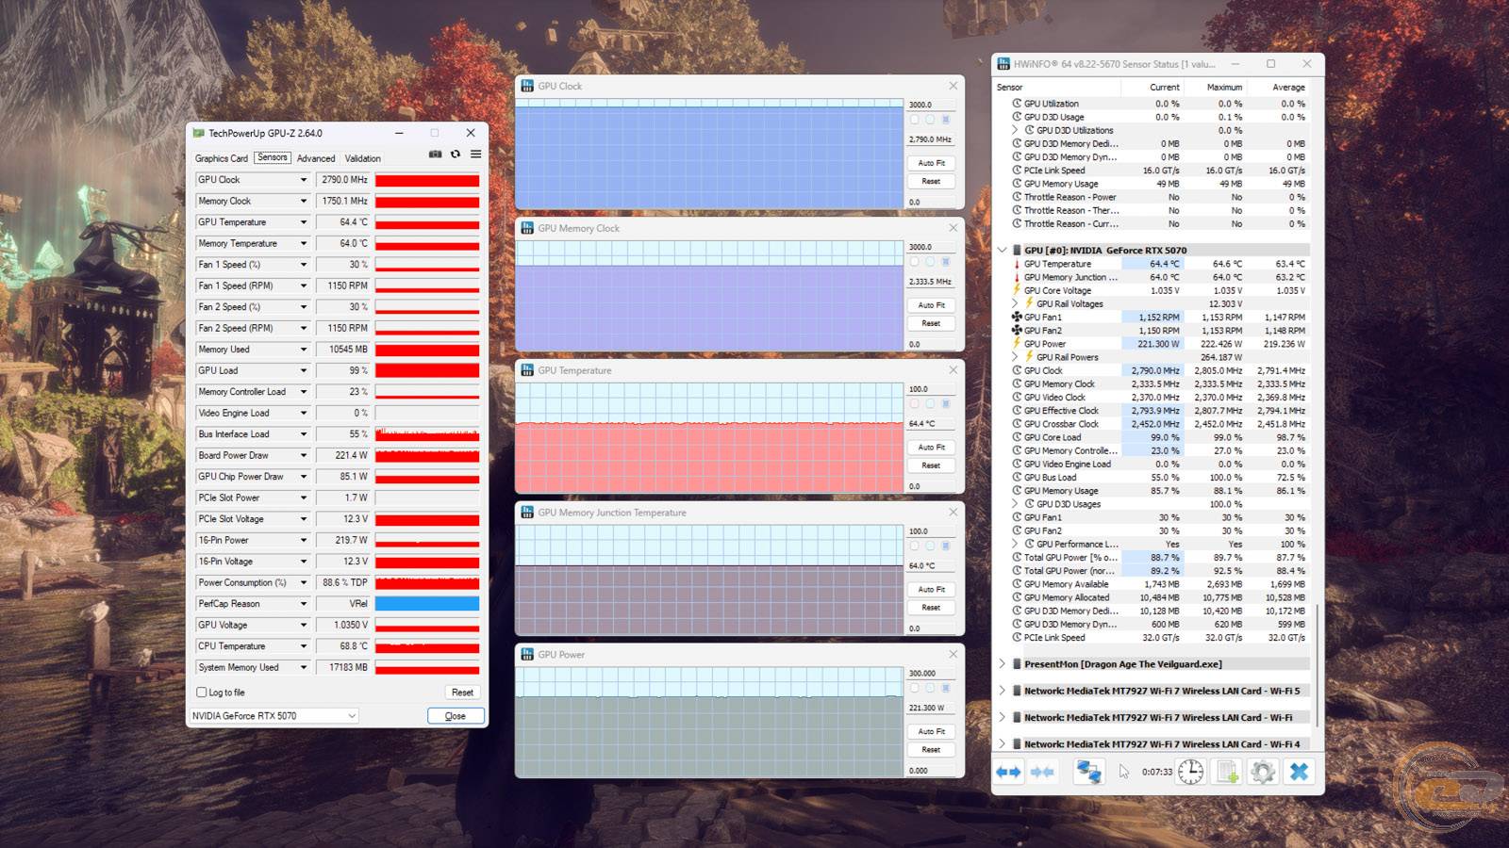The height and width of the screenshot is (848, 1509).
Task: Open the Validation tab in GPU-Z
Action: 363,158
